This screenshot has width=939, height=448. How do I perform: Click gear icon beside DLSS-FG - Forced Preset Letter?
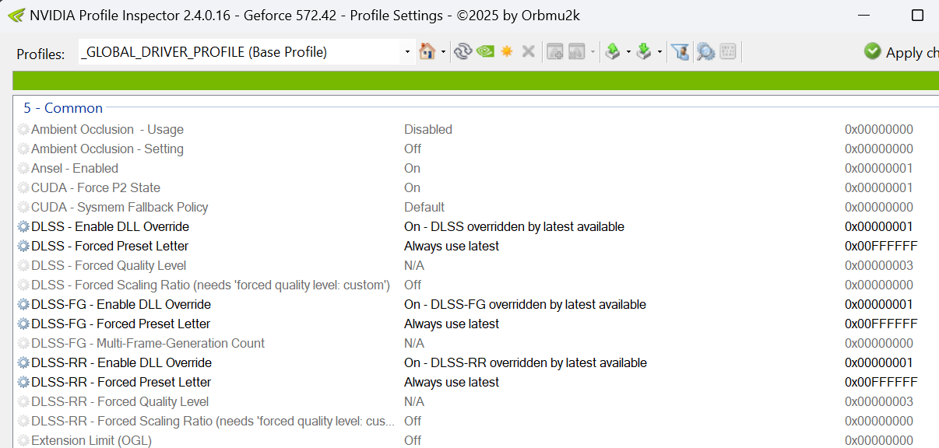click(x=23, y=324)
